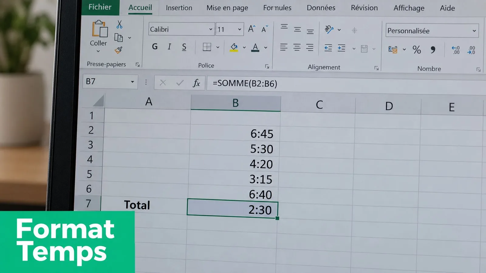Go to the Formules tab
Image resolution: width=486 pixels, height=273 pixels.
pos(277,8)
